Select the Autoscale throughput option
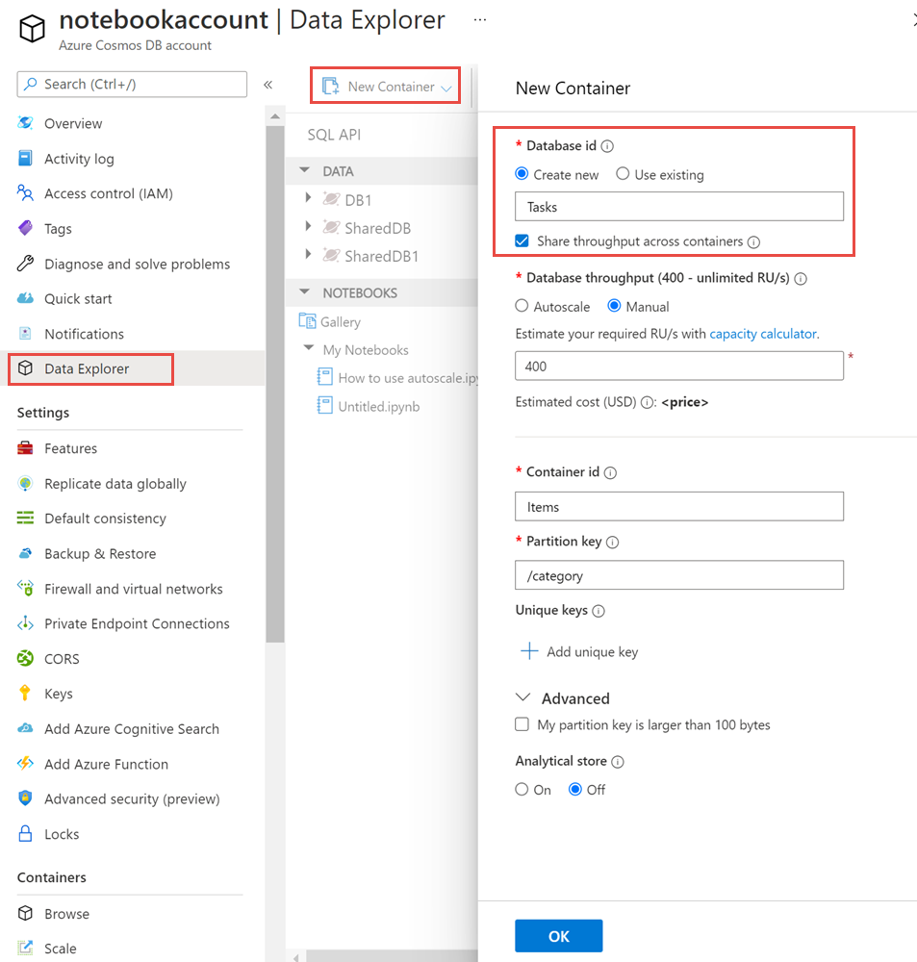 pos(524,306)
